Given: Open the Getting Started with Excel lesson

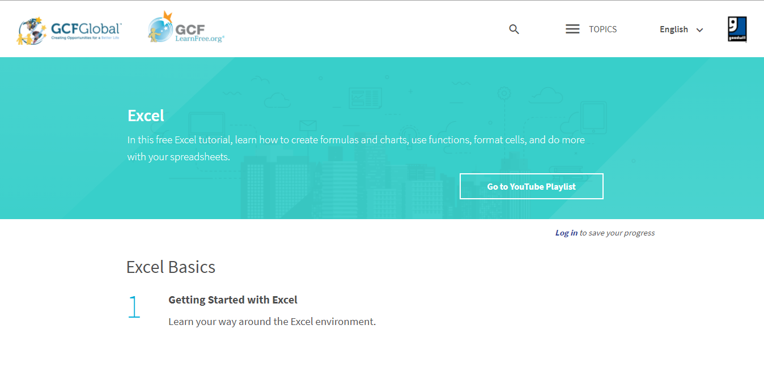Looking at the screenshot, I should [233, 300].
